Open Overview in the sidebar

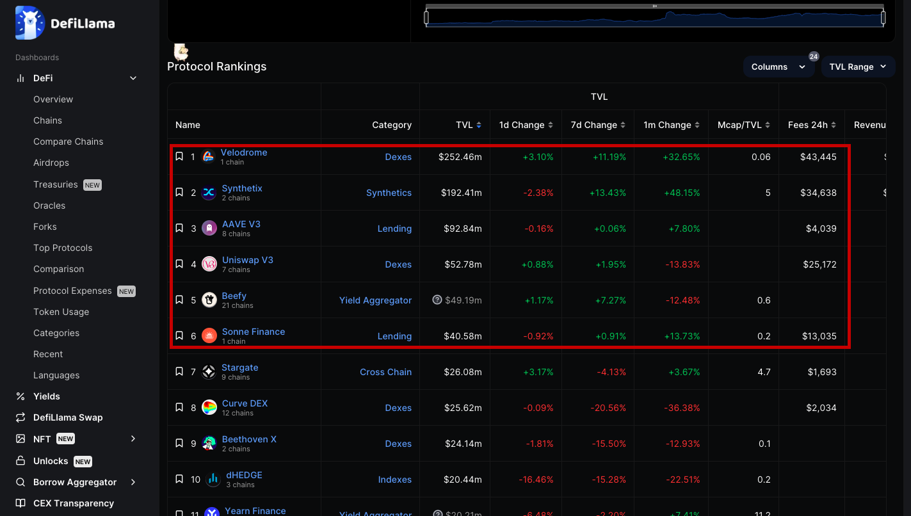tap(53, 99)
